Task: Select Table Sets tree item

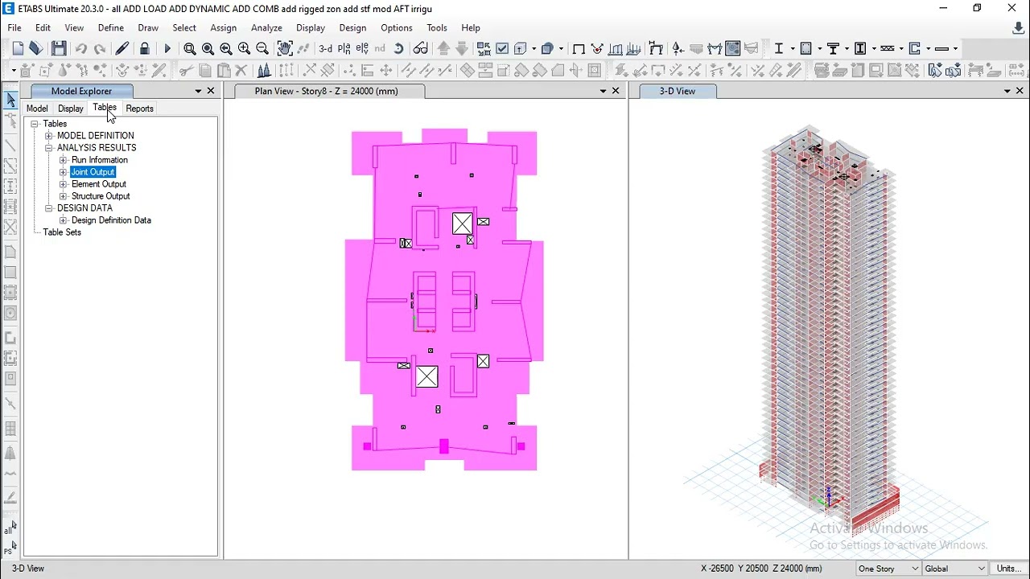Action: tap(62, 232)
